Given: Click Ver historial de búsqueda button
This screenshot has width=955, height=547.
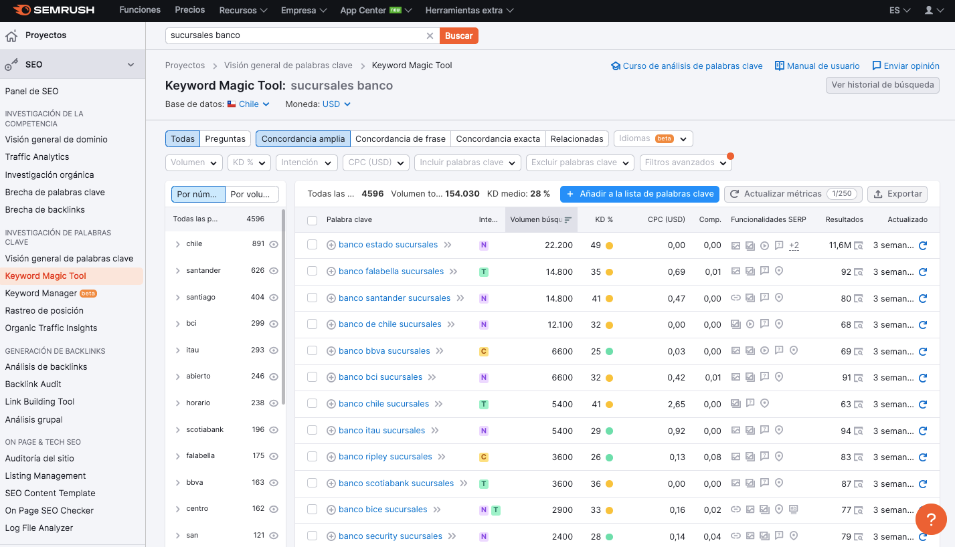Looking at the screenshot, I should [883, 85].
